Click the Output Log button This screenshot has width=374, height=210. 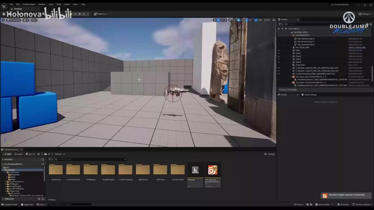27,204
